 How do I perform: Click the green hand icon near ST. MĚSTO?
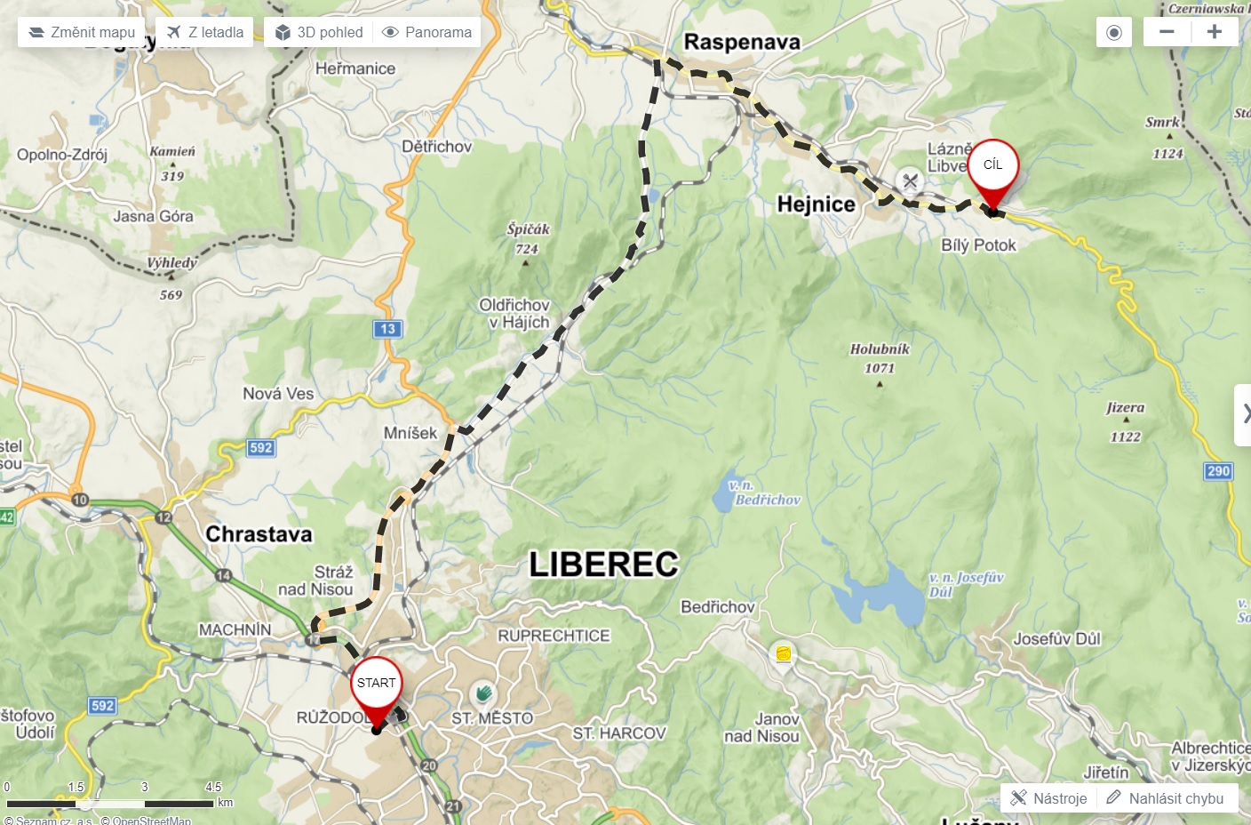(x=482, y=693)
